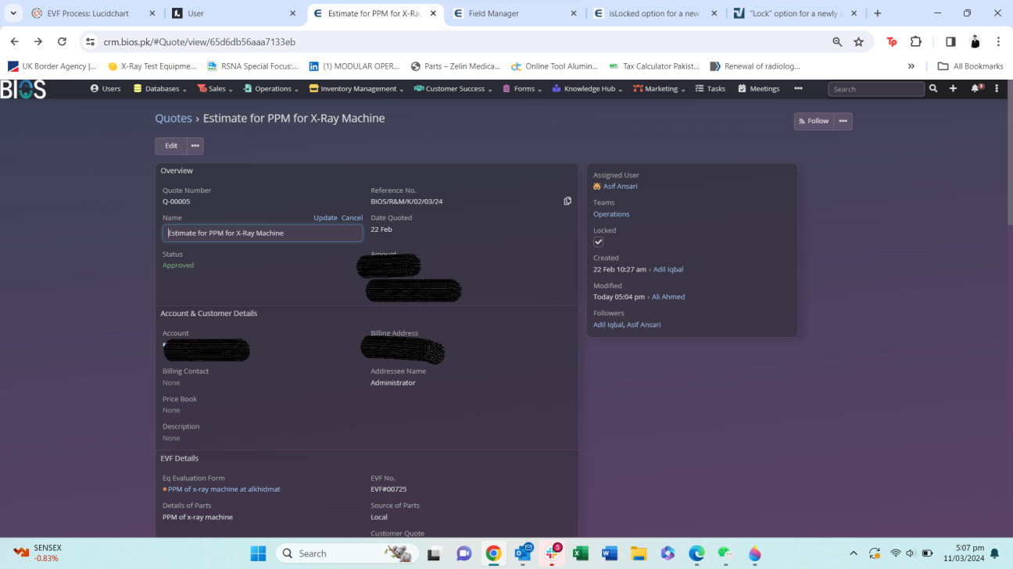Bookmark this page with the star icon
1013x569 pixels.
tap(859, 41)
